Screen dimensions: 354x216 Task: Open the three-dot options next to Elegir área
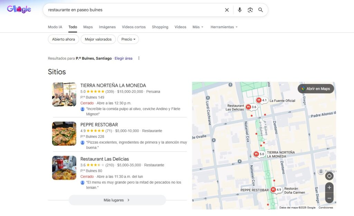coord(139,58)
